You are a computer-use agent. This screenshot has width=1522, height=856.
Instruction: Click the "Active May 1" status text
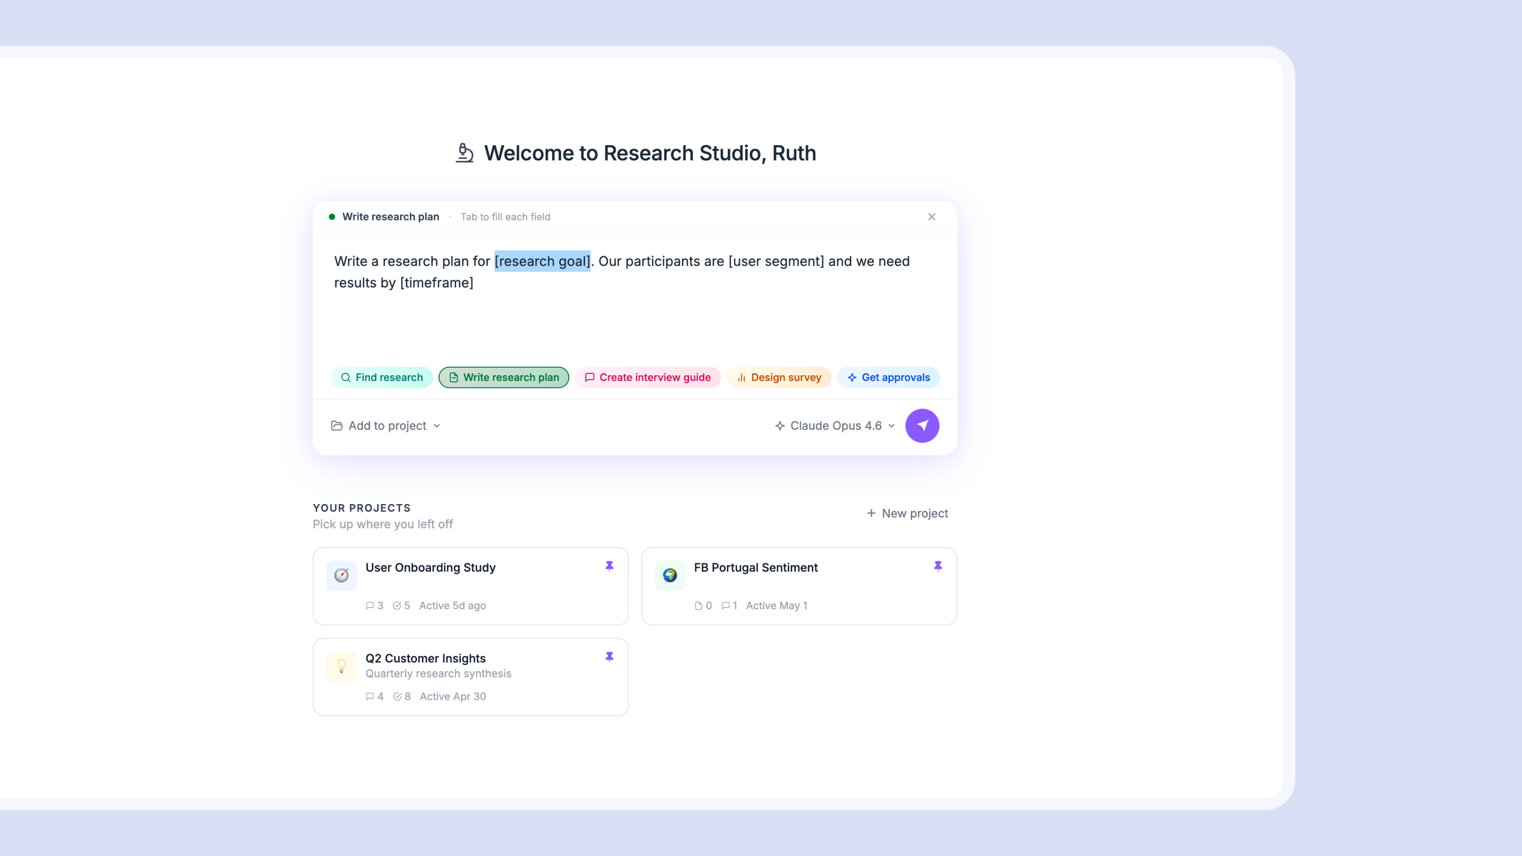pos(776,605)
